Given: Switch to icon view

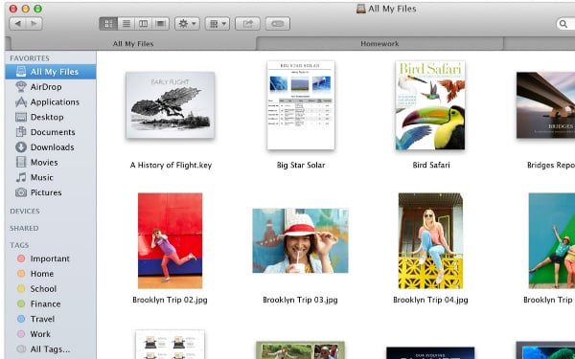Looking at the screenshot, I should pos(108,24).
